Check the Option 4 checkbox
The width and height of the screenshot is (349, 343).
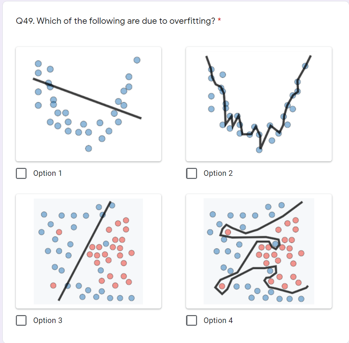(x=192, y=320)
